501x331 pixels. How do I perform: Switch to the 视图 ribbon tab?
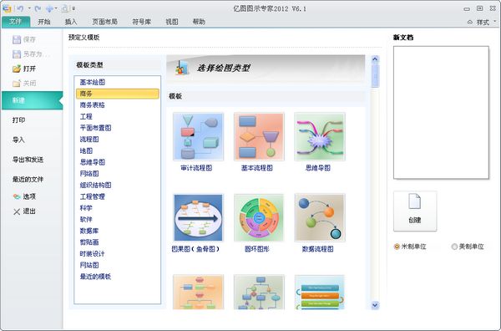pyautogui.click(x=172, y=22)
